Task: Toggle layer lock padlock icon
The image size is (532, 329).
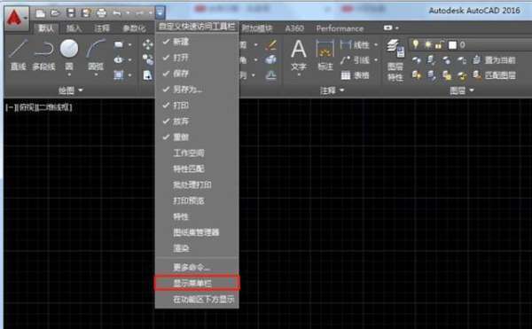Action: 440,44
